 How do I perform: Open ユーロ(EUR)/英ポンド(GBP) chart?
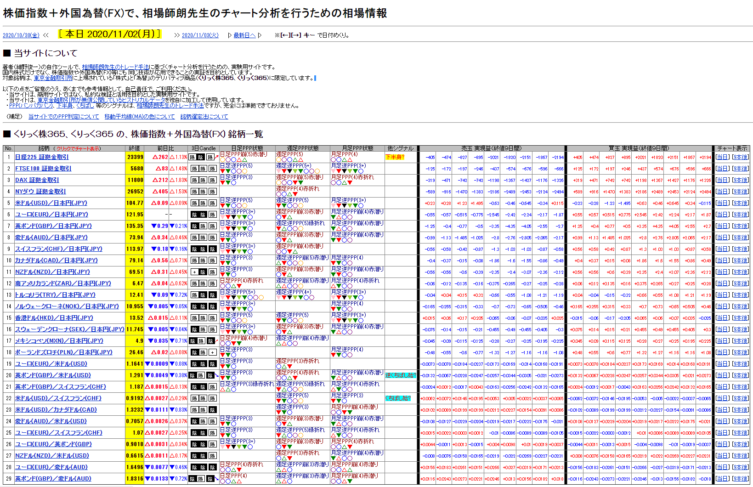coord(53,444)
